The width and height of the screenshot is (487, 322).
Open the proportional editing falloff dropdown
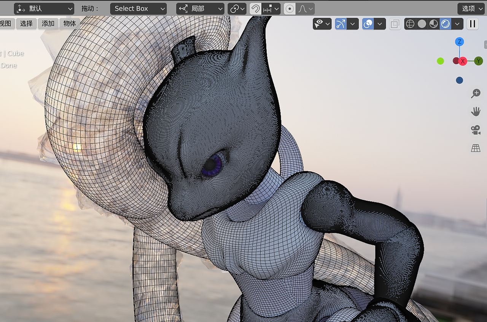tap(305, 8)
